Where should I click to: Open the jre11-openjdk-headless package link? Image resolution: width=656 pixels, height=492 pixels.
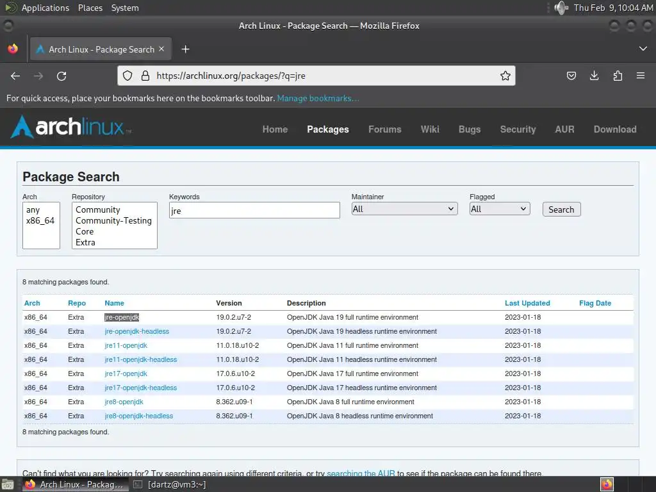pyautogui.click(x=140, y=359)
